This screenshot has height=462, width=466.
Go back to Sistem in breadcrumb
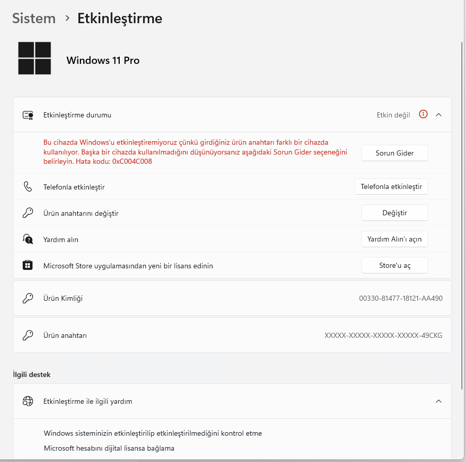click(34, 19)
